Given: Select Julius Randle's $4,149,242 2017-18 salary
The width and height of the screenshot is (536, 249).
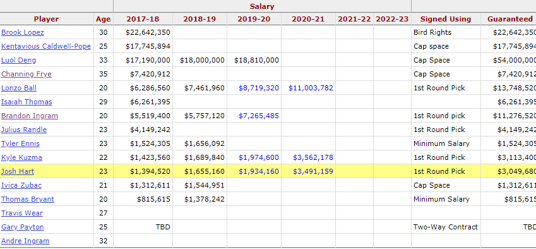Looking at the screenshot, I should coord(150,130).
